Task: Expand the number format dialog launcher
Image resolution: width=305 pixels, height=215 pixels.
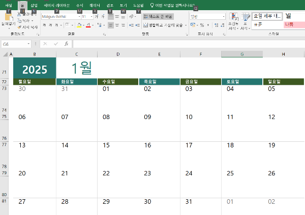Action: (x=224, y=35)
